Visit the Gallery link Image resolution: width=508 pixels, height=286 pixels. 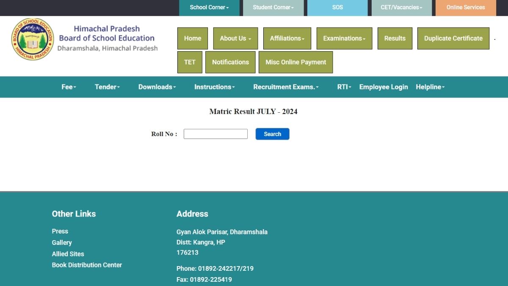coord(62,242)
